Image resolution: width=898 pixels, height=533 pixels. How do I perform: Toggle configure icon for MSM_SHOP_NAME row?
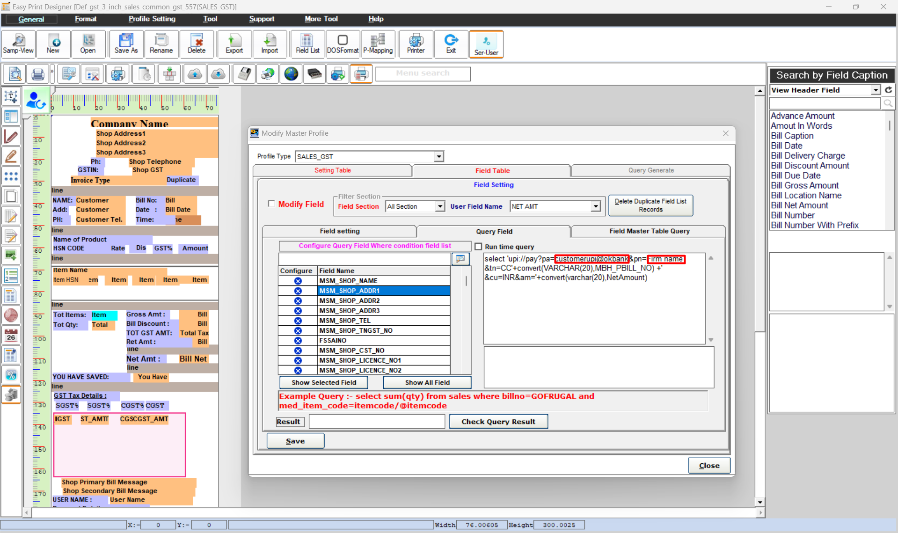298,281
